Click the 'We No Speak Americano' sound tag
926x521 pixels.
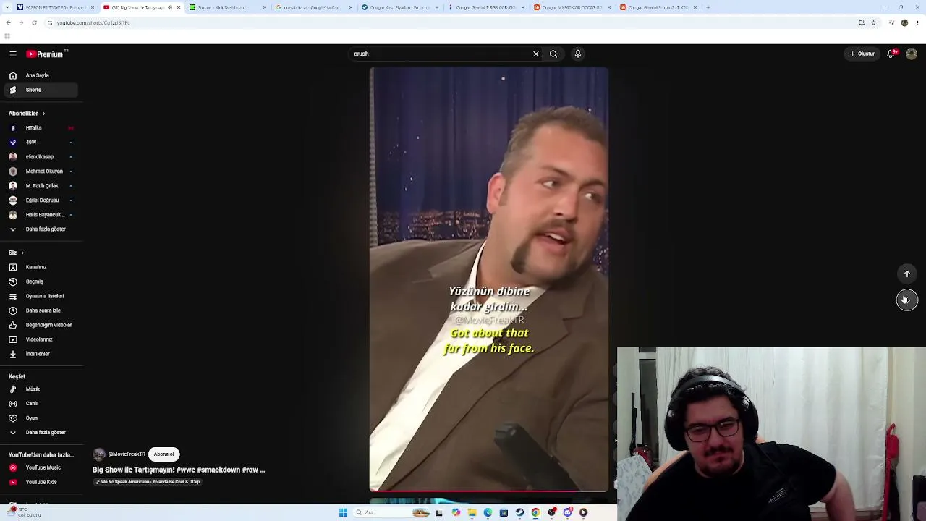148,482
